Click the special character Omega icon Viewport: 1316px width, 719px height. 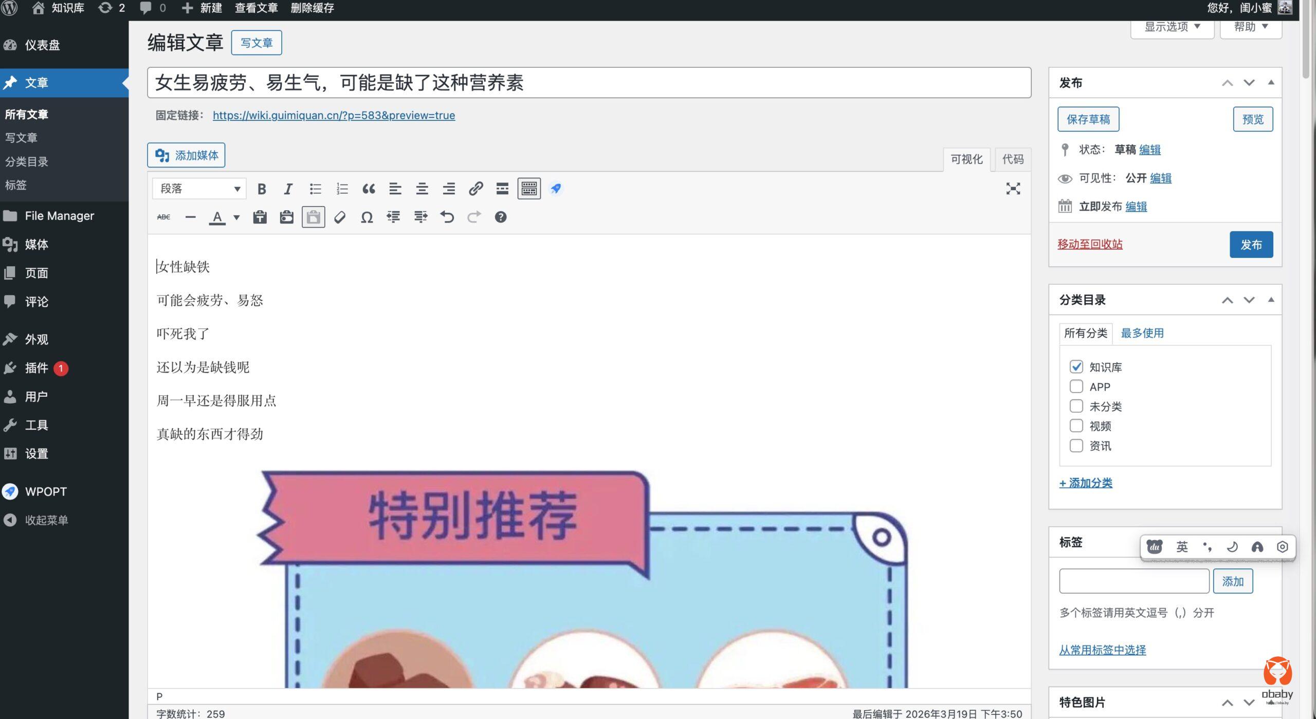click(367, 217)
